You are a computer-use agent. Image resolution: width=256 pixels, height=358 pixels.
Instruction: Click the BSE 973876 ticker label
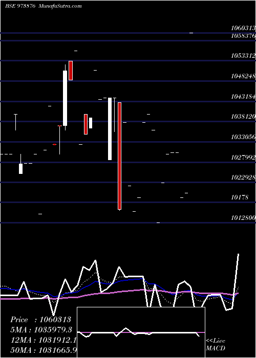click(x=20, y=6)
